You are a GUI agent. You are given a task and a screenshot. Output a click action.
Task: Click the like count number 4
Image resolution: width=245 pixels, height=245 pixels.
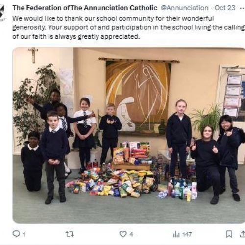point(131,234)
